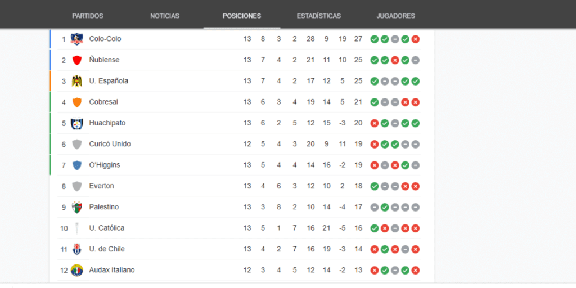Open the Curicó Unido team link
Viewport: 576px width, 288px height.
click(110, 144)
